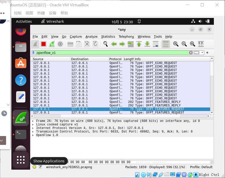Image resolution: width=225 pixels, height=178 pixels.
Task: Open clock and calendar at top
Action: pos(122,22)
